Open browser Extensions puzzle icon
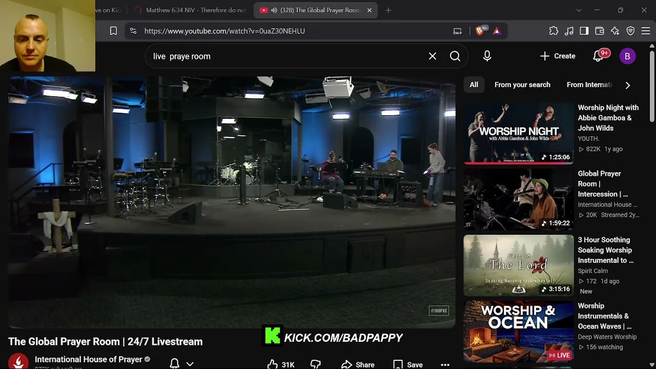Image resolution: width=656 pixels, height=369 pixels. tap(553, 31)
